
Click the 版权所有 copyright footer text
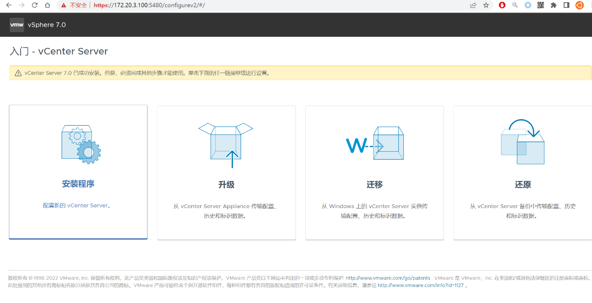click(x=299, y=282)
